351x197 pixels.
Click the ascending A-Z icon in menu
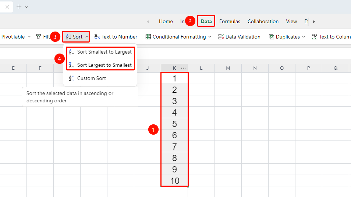[71, 52]
